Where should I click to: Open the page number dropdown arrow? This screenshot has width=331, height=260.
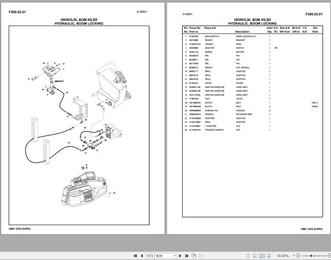174,256
